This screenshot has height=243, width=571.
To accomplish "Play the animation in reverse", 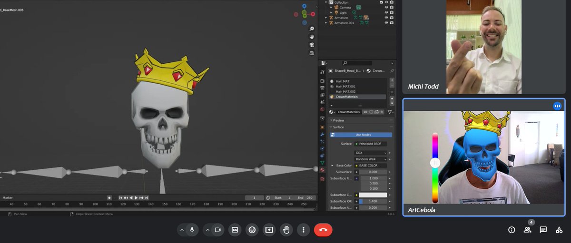I will click(131, 197).
